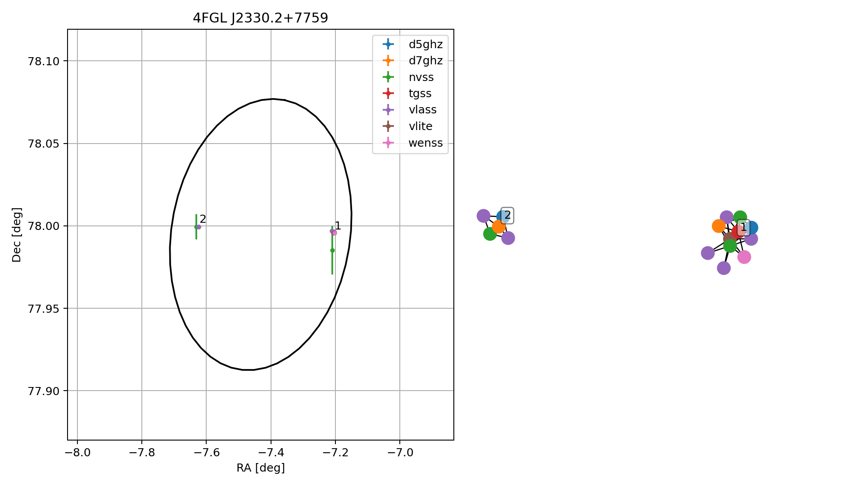
Task: Select the 'vlass' legend label
Action: coord(422,110)
